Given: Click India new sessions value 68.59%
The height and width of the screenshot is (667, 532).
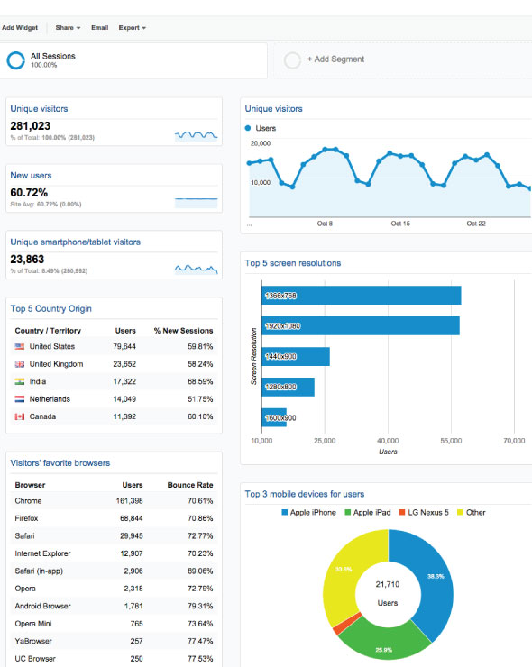Looking at the screenshot, I should click(200, 381).
